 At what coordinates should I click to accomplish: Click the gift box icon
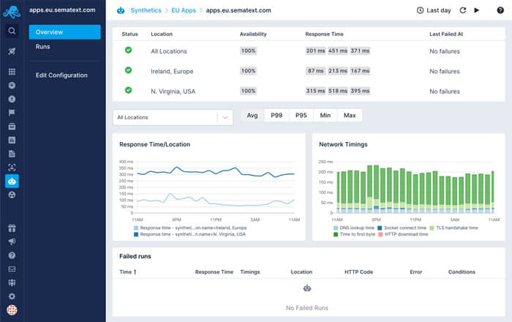(12, 228)
